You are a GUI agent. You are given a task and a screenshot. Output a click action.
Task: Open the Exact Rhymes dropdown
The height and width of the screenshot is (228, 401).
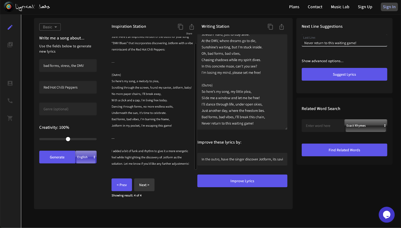click(366, 126)
